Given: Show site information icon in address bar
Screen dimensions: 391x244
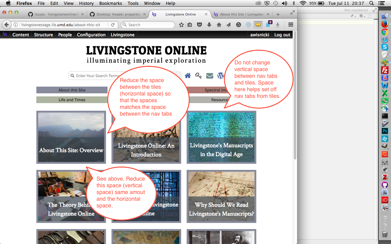Looking at the screenshot, I should 16,25.
